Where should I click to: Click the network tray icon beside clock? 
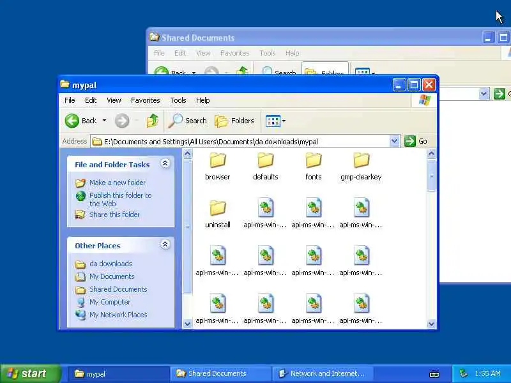(x=463, y=373)
